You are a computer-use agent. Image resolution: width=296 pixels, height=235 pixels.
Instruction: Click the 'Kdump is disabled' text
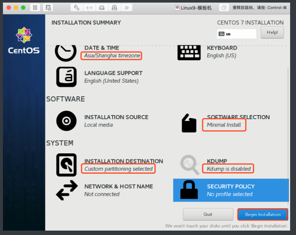(x=229, y=169)
